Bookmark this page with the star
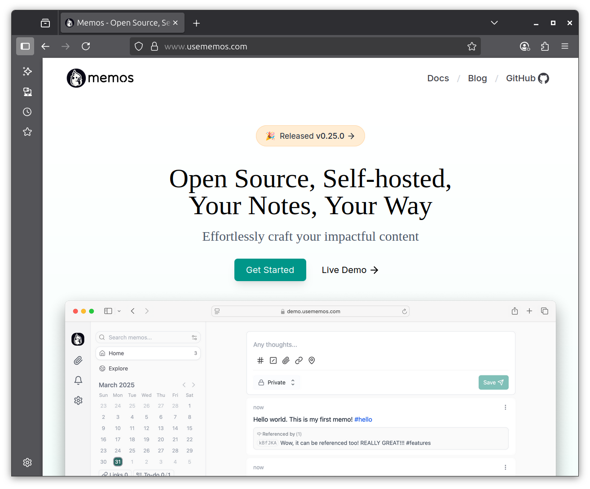590x489 pixels. [471, 46]
